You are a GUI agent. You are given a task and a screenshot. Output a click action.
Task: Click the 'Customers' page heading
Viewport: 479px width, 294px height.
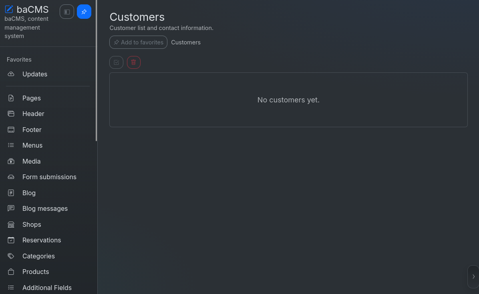pyautogui.click(x=137, y=17)
